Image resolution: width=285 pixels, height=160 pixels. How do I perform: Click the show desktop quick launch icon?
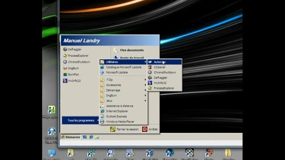coord(85,137)
